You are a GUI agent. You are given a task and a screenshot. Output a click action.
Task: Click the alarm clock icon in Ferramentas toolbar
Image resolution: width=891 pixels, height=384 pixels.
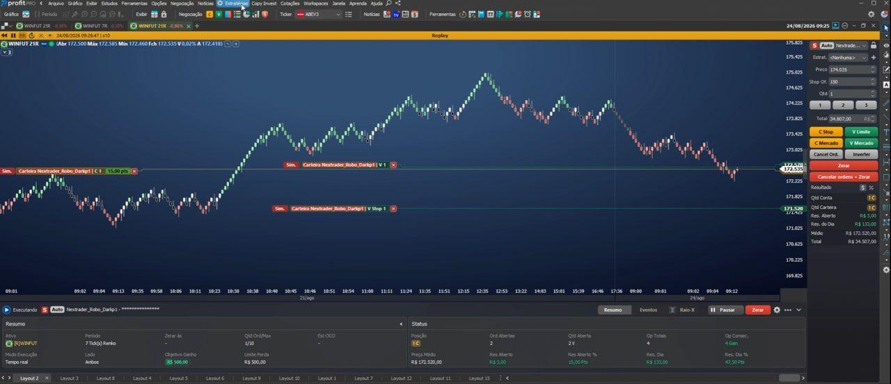[x=527, y=14]
